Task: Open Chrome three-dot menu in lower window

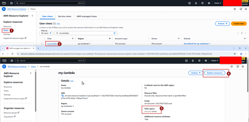Action: [246, 54]
